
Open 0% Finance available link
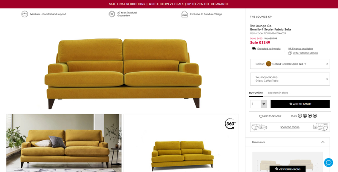[x=300, y=49]
